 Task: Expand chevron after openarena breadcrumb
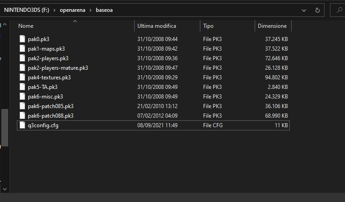[90, 10]
